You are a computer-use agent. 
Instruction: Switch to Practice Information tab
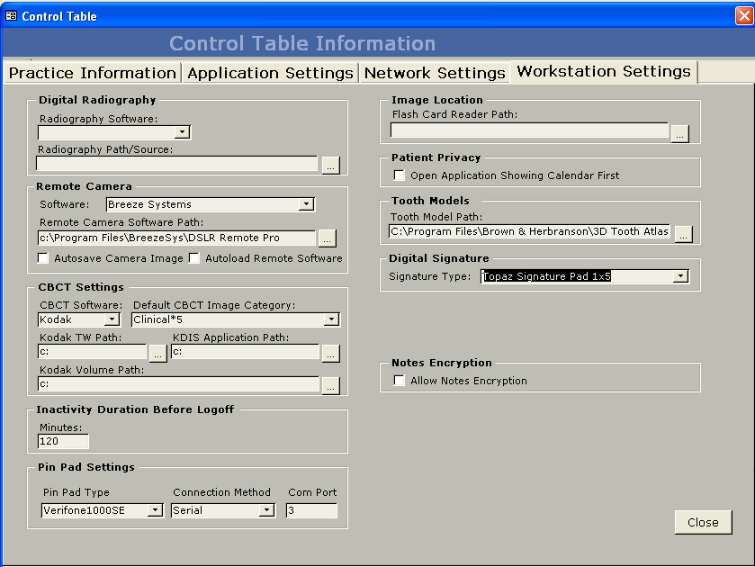pyautogui.click(x=92, y=73)
